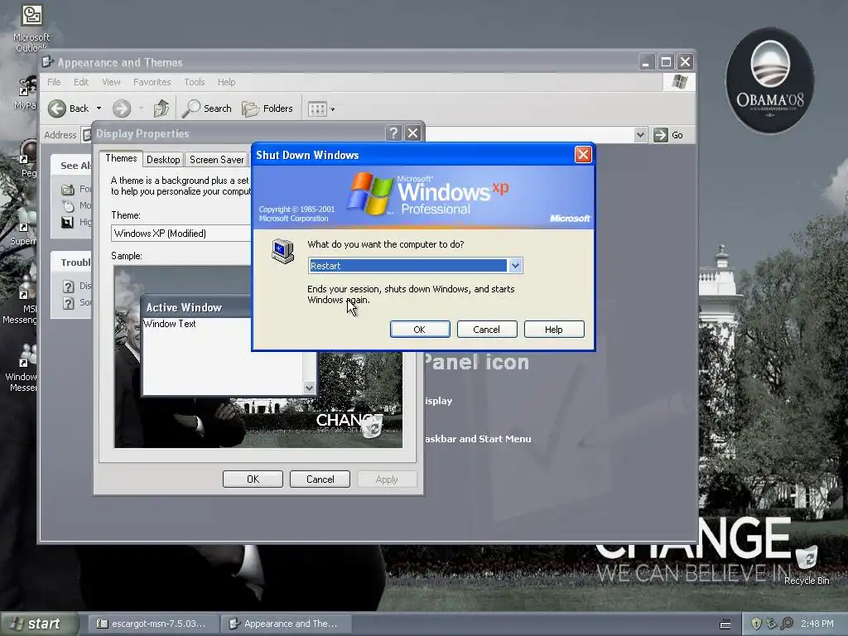Click the Appearance and Themes title bar icon
The width and height of the screenshot is (848, 636).
(47, 62)
